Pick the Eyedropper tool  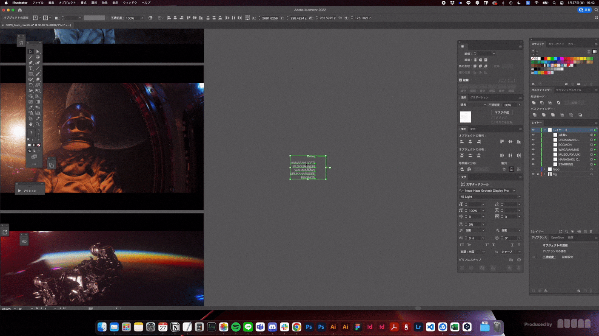click(x=31, y=108)
